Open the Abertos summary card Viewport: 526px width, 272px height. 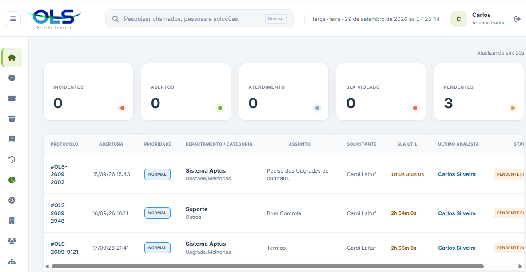click(186, 92)
